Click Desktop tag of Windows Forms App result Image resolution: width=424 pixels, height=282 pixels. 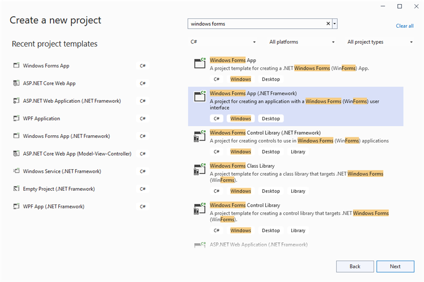pos(271,79)
